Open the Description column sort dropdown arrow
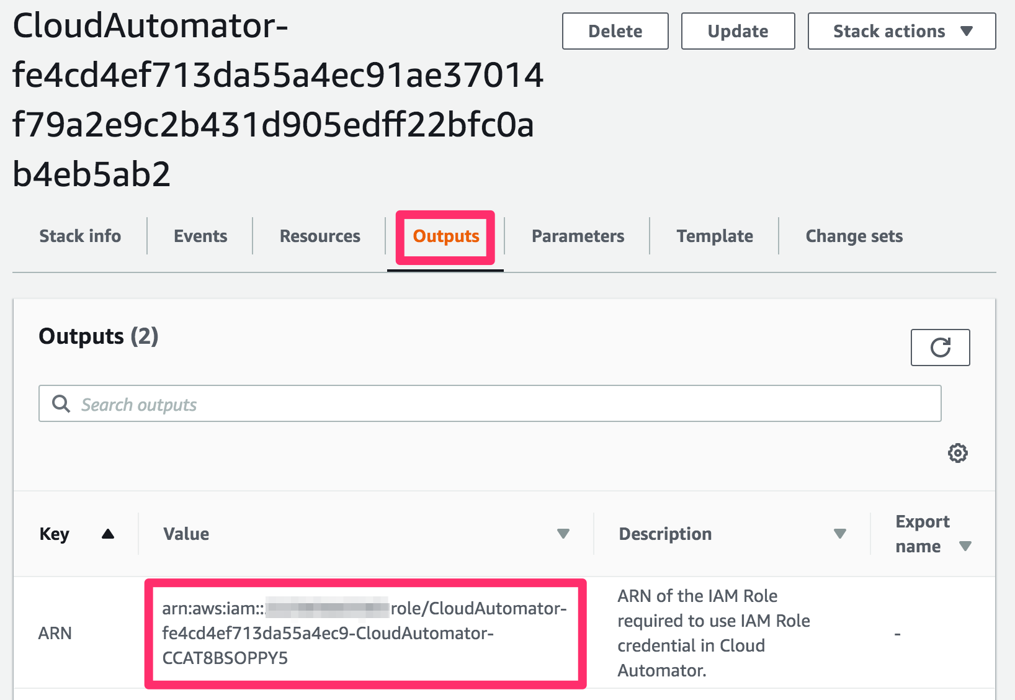 point(840,534)
